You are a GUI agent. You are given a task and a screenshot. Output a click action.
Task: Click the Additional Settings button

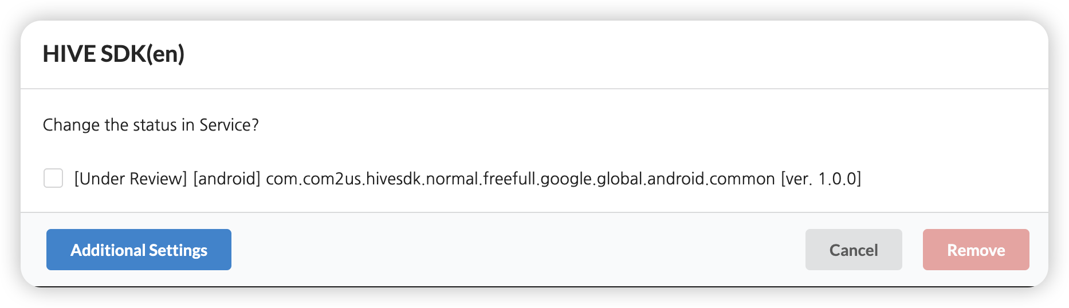coord(139,250)
